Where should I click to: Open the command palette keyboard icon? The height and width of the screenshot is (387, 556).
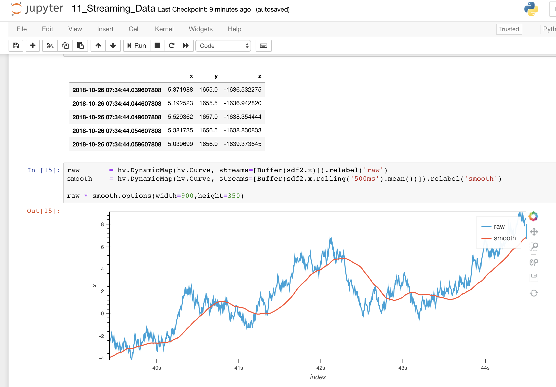pos(263,46)
